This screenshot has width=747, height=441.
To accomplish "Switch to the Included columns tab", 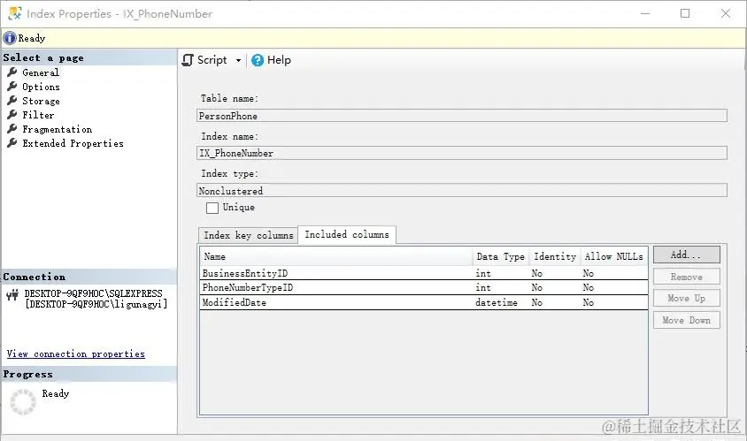I will (347, 234).
